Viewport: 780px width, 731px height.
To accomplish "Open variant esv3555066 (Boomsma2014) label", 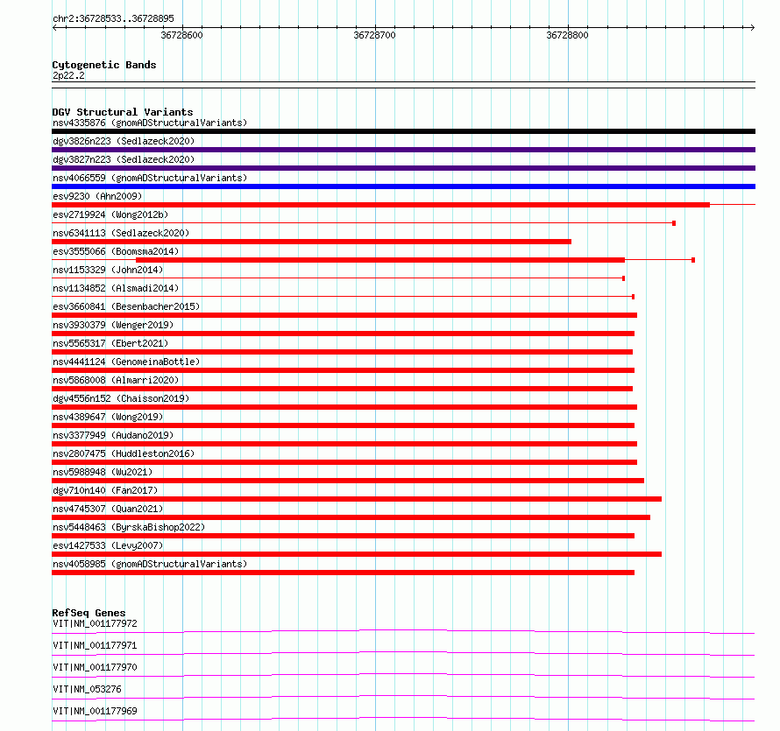I will [x=116, y=251].
